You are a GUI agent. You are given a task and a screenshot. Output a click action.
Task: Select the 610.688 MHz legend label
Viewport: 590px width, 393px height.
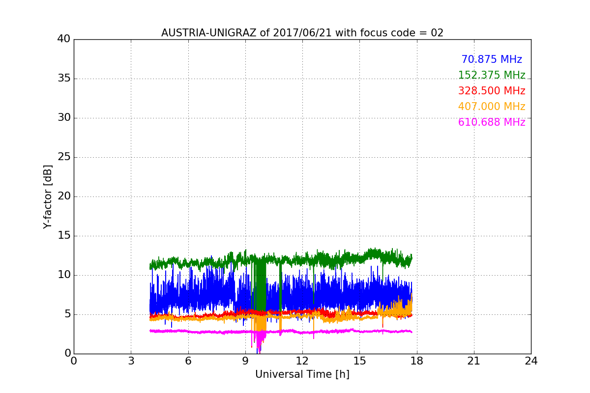coord(492,122)
